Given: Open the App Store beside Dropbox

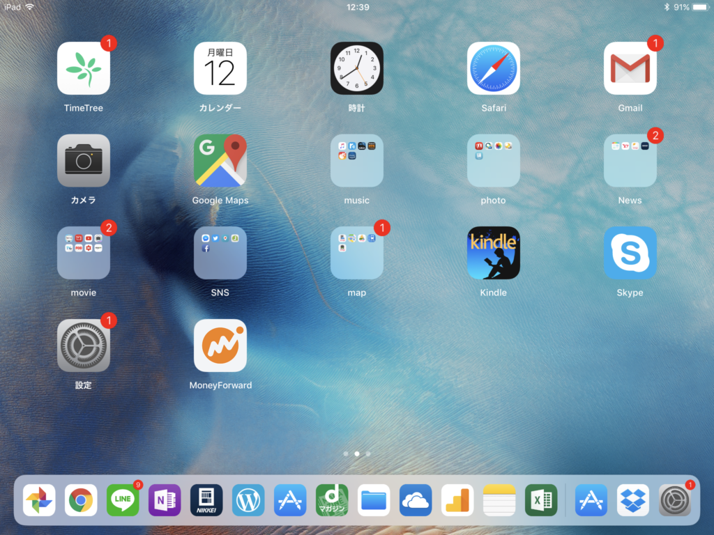Looking at the screenshot, I should pyautogui.click(x=591, y=500).
